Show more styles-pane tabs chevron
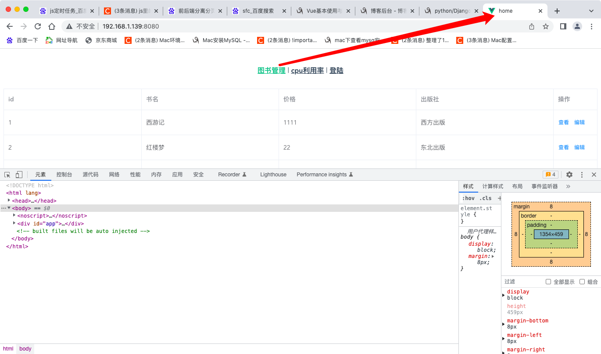This screenshot has width=601, height=354. coord(568,186)
